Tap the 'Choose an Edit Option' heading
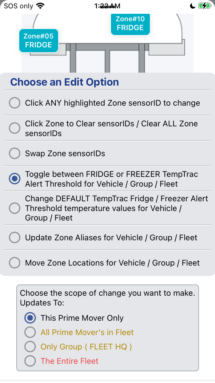215x383 pixels. point(64,82)
